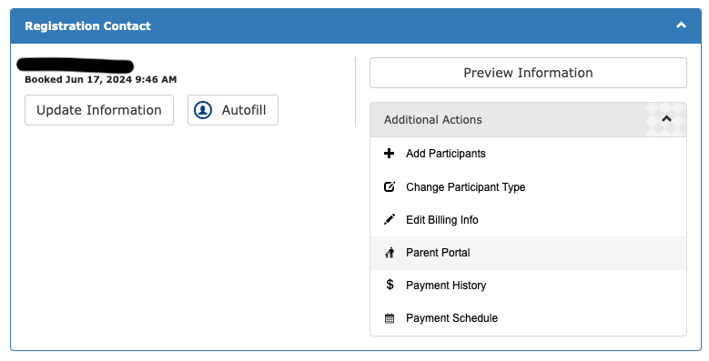Click the Autofill person icon
The height and width of the screenshot is (361, 709).
point(203,110)
